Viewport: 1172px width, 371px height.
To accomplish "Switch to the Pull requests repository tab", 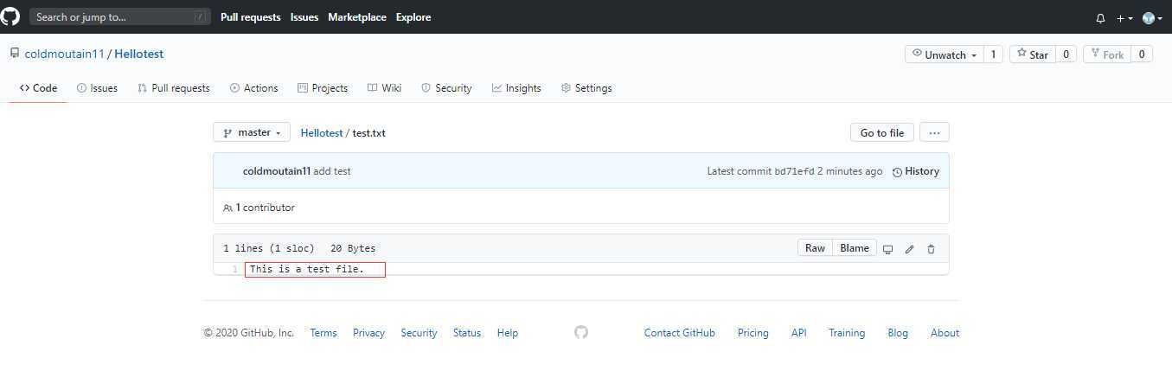I will 174,88.
